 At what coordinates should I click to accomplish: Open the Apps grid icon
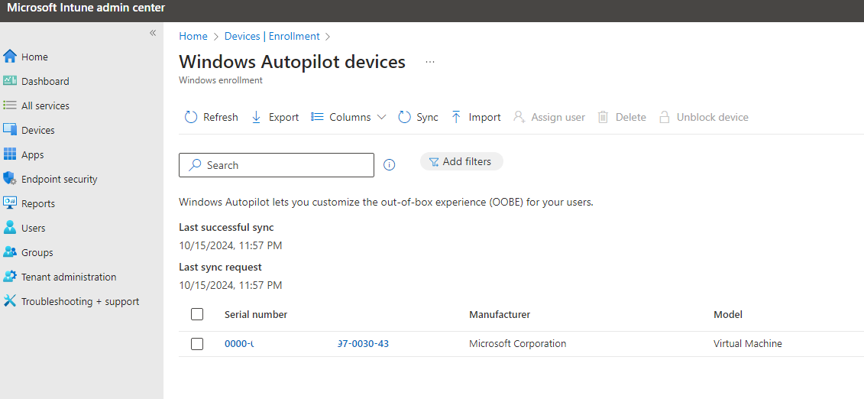(x=10, y=154)
